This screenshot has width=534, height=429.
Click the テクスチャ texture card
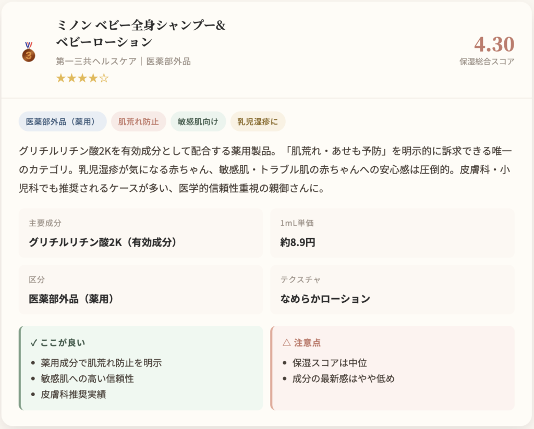(392, 289)
